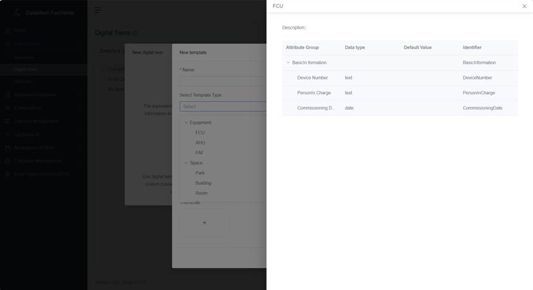Open the Select Template Type dropdown
The image size is (533, 290).
tap(222, 107)
